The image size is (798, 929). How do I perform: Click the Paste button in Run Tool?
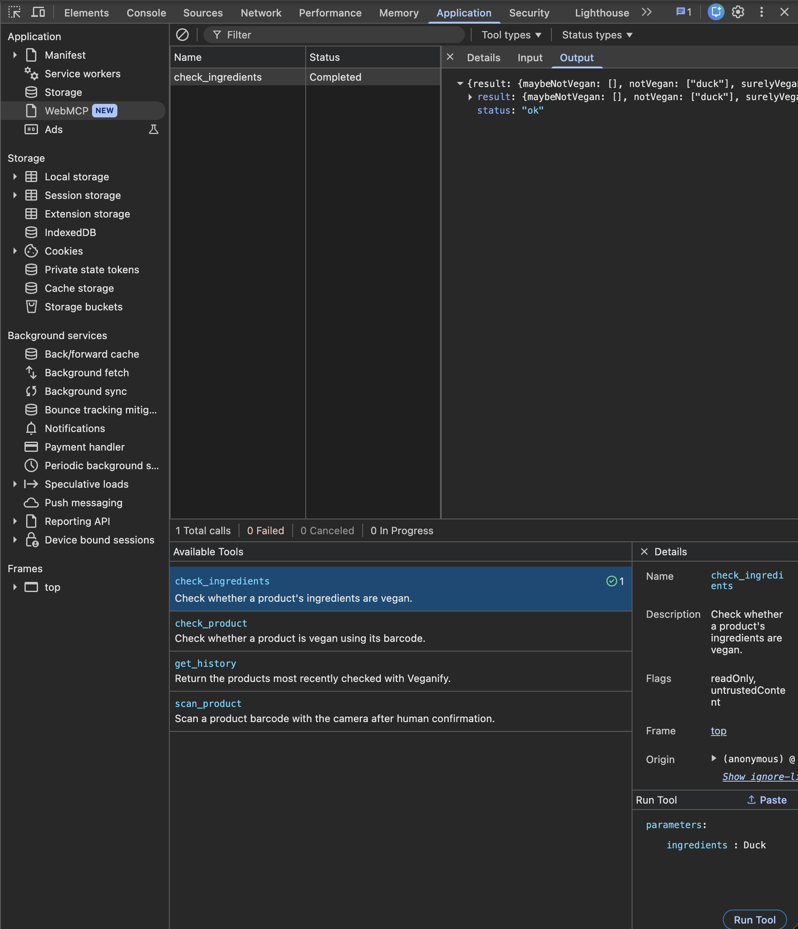coord(767,800)
